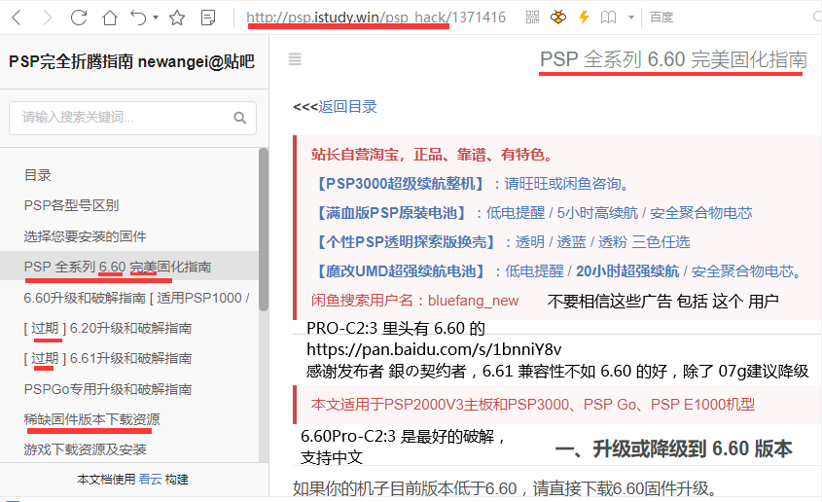
Task: Select 选择您要安装的固件 sidebar item
Action: [x=85, y=236]
